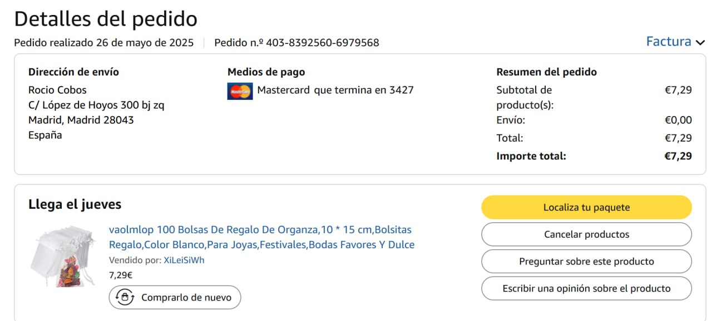
Task: Click the buy-again cart icon
Action: coord(125,298)
